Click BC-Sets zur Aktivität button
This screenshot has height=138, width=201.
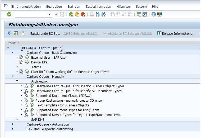[81, 33]
